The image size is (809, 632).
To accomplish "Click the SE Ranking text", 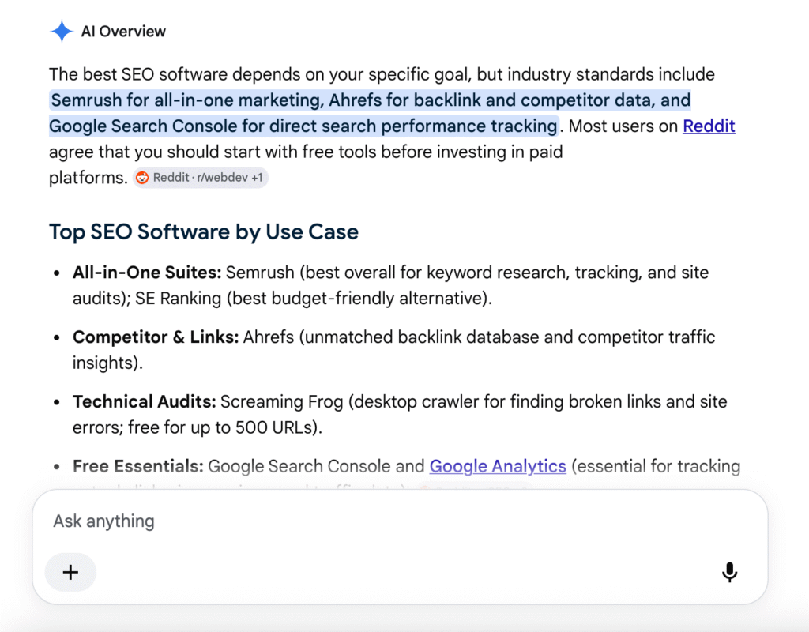I will [178, 298].
